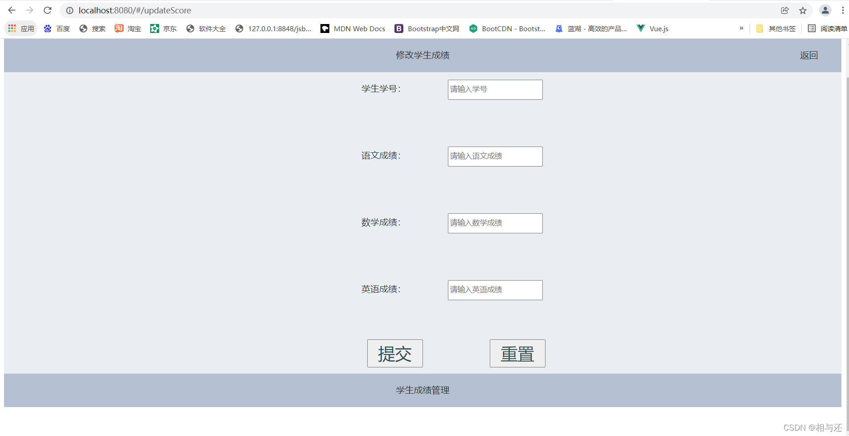Open the 淘宝 bookmark
Image resolution: width=849 pixels, height=436 pixels.
point(128,29)
